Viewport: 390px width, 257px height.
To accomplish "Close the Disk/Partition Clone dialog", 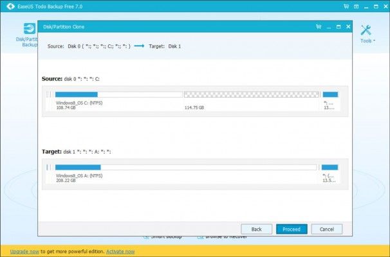I will [x=348, y=26].
